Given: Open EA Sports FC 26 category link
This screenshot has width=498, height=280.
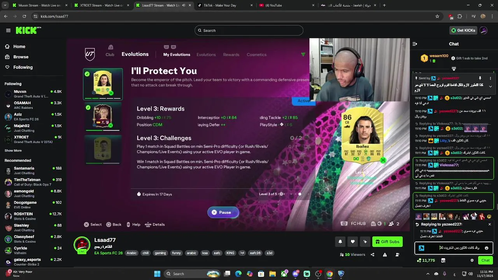Looking at the screenshot, I should click(x=108, y=253).
